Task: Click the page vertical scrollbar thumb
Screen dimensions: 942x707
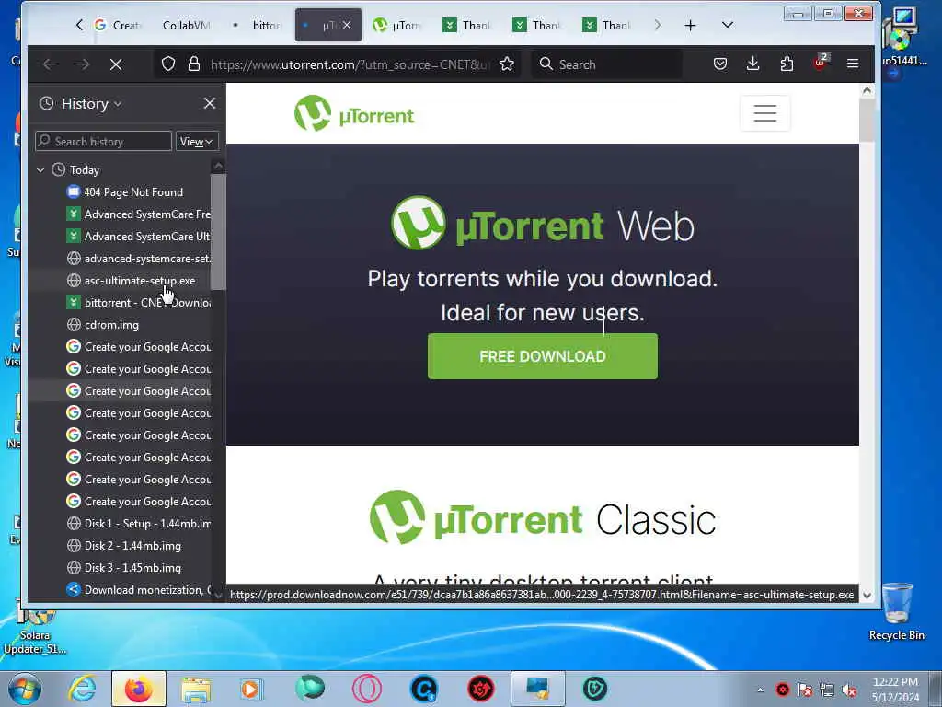Action: tap(867, 121)
